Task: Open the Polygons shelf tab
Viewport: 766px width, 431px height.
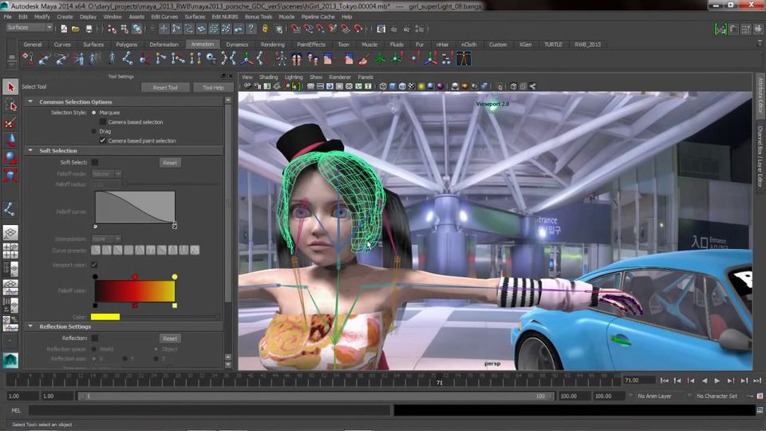Action: (x=127, y=45)
